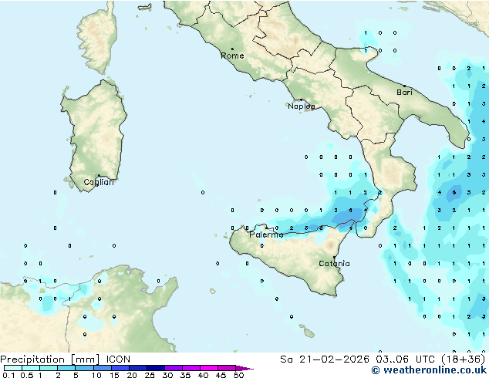
Task: Click the legend arrow tip above 50 mm
Action: pos(245,368)
